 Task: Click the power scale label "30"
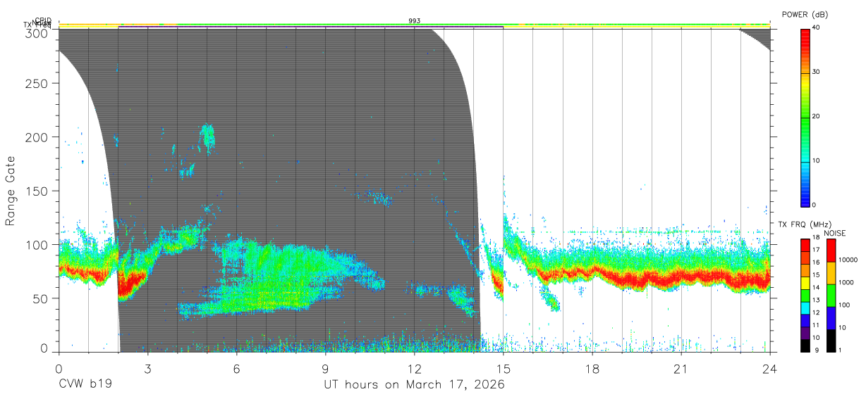coord(817,72)
